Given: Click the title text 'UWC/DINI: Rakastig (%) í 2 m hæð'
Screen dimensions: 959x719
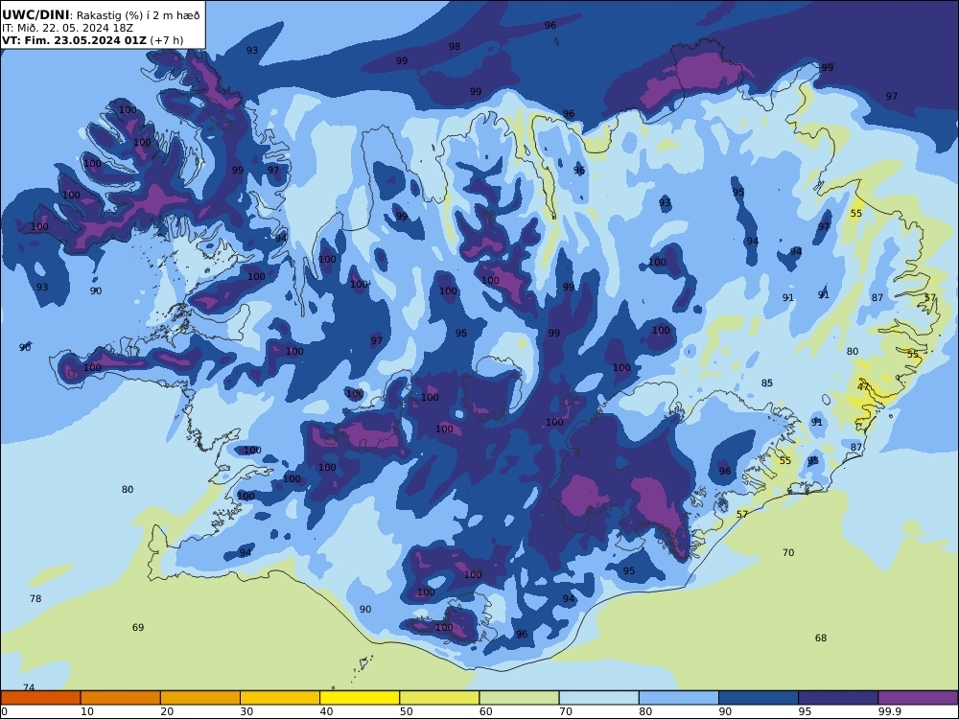Looking at the screenshot, I should (101, 15).
